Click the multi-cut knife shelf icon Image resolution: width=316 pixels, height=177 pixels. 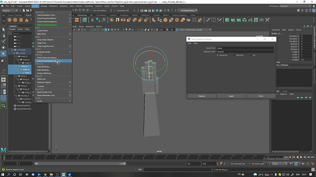click(208, 20)
